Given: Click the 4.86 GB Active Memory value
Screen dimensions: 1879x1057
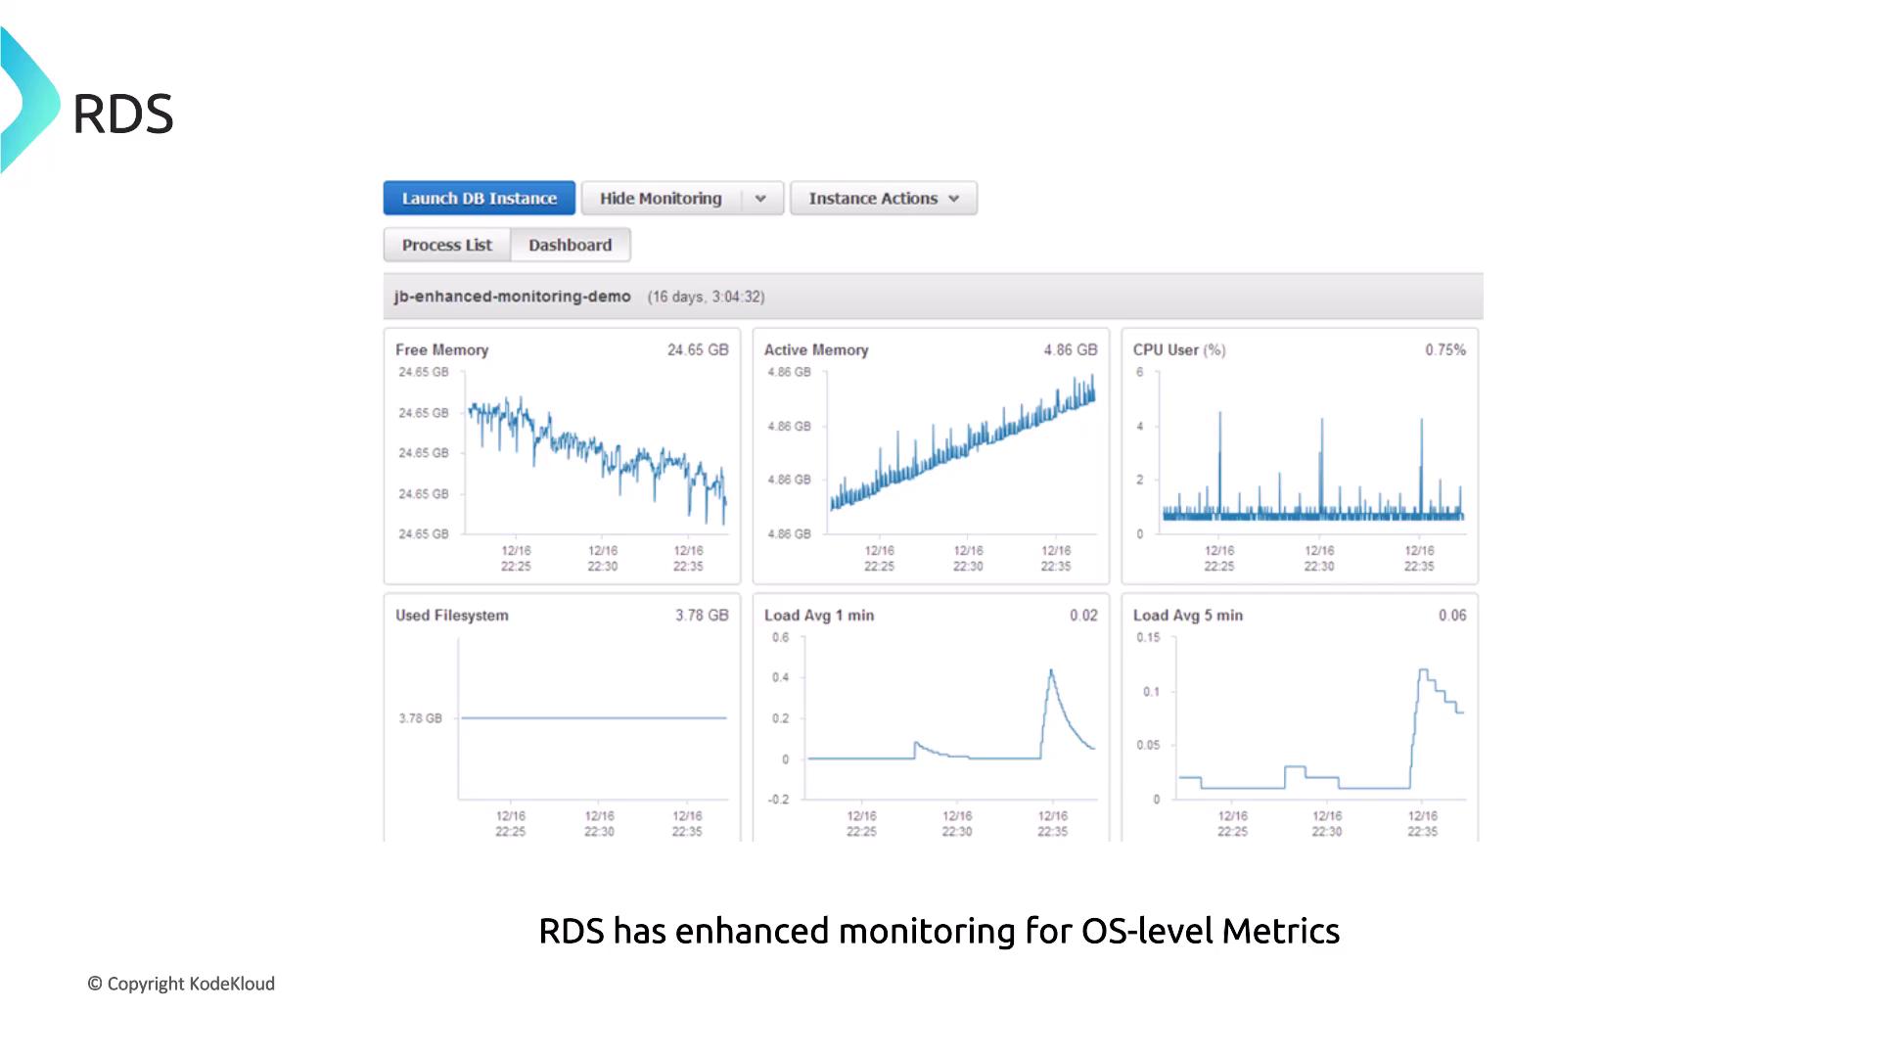Looking at the screenshot, I should pyautogui.click(x=1070, y=350).
